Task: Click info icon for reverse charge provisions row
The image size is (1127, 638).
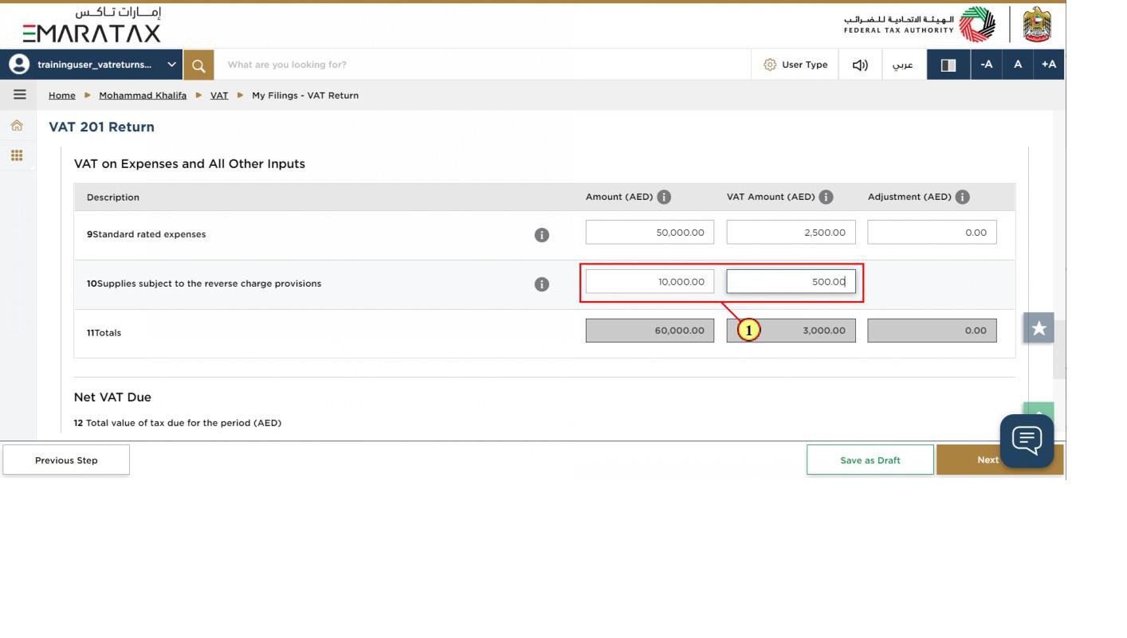Action: [x=541, y=284]
